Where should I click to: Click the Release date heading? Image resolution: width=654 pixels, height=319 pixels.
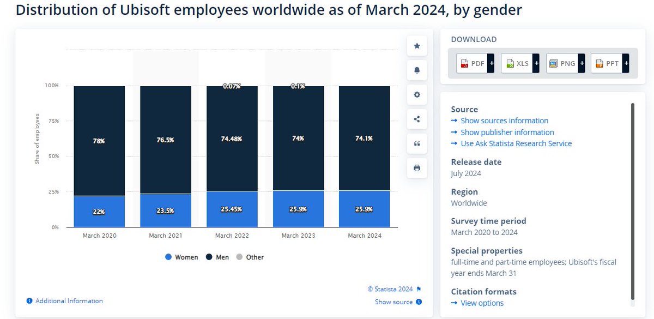(476, 162)
